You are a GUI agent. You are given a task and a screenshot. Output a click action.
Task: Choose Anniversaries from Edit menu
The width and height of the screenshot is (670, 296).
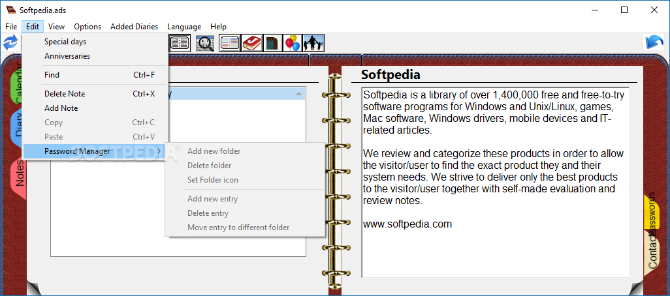click(x=96, y=56)
